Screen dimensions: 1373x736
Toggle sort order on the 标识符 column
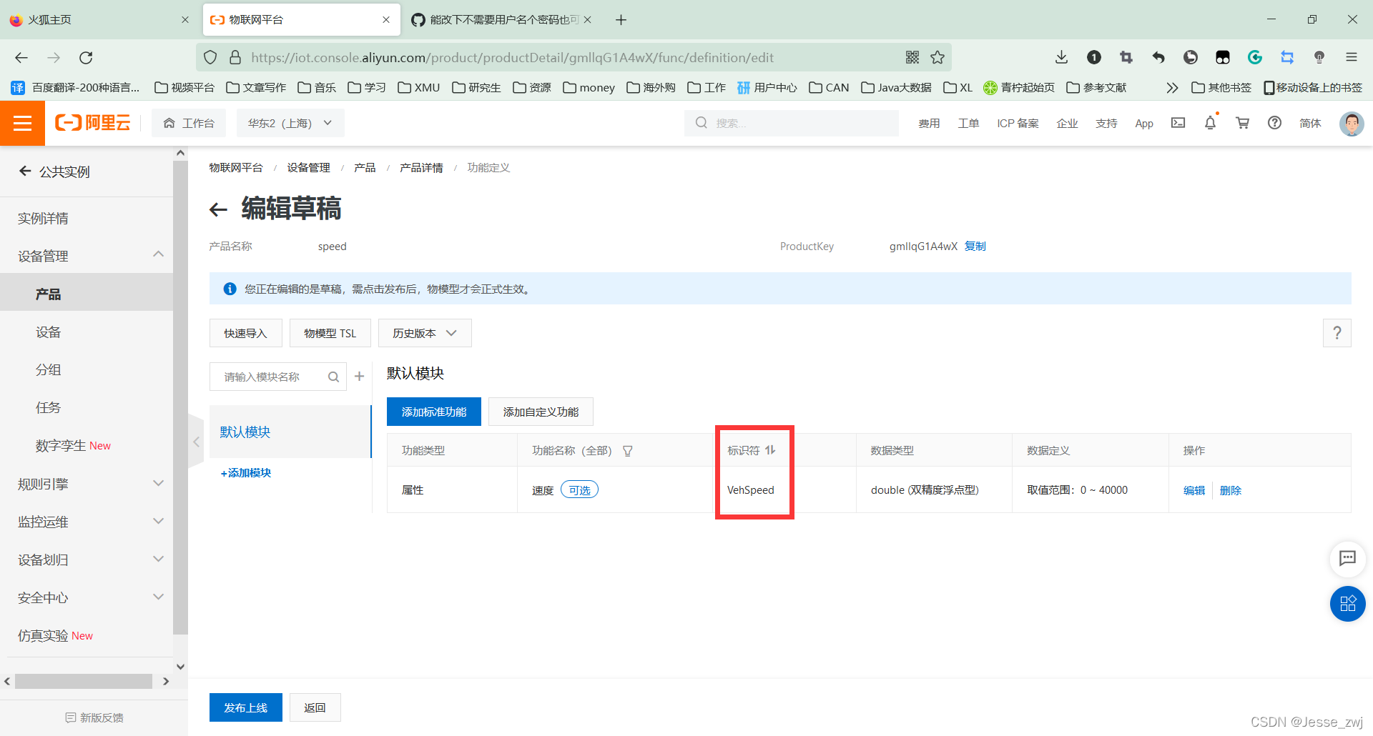click(770, 450)
